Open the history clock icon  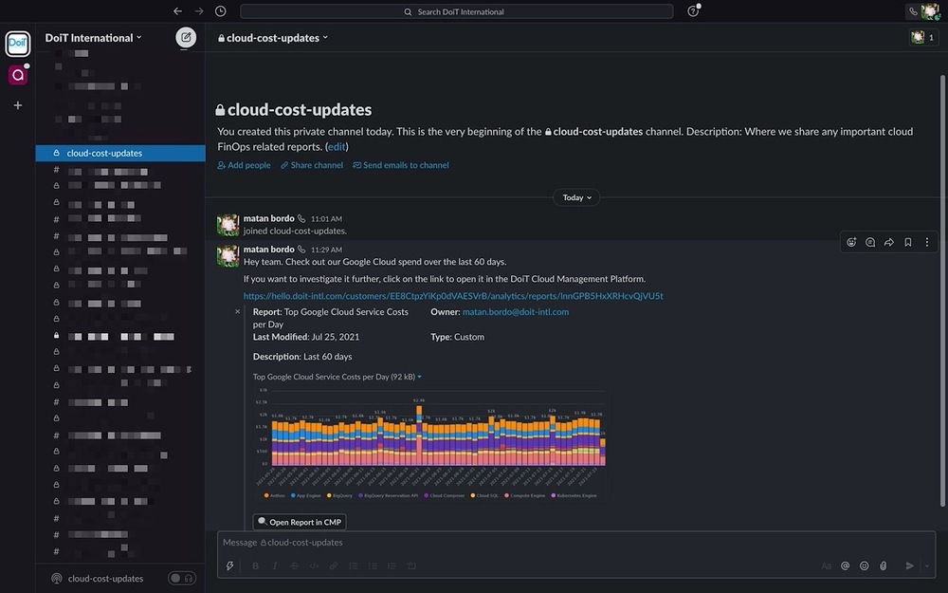click(x=221, y=10)
